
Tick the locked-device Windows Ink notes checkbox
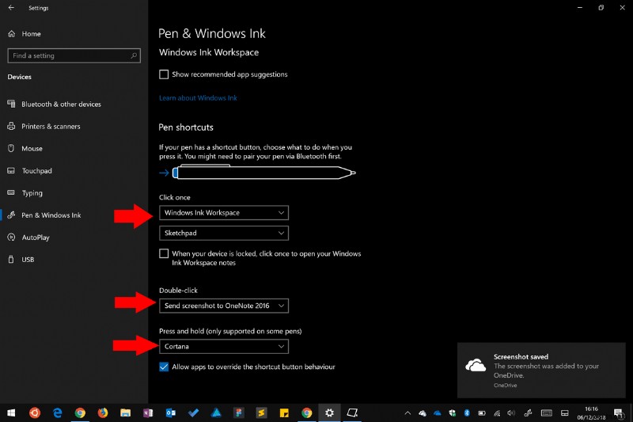[164, 253]
